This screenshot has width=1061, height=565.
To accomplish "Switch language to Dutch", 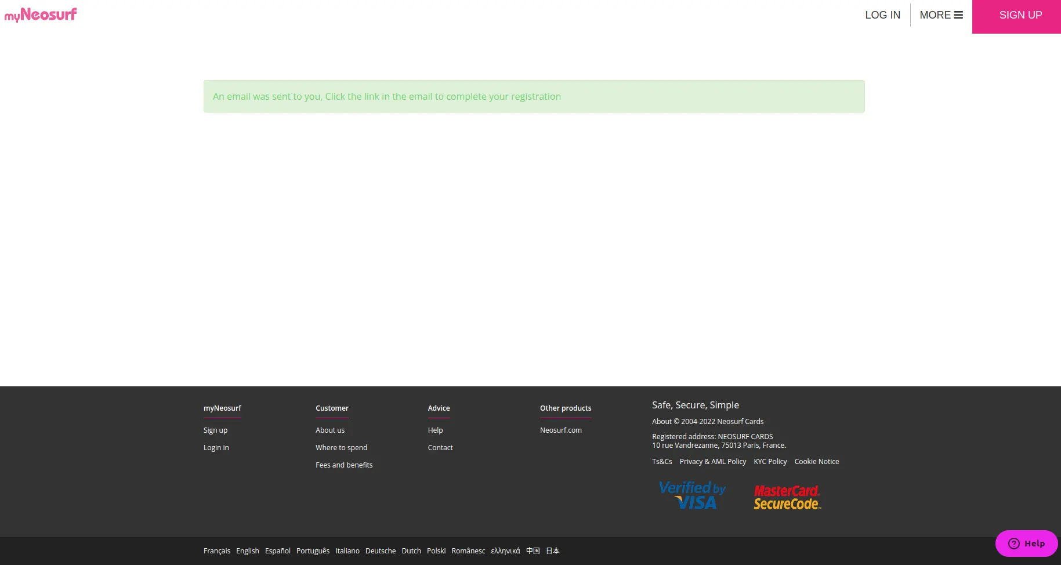I will coord(411,551).
